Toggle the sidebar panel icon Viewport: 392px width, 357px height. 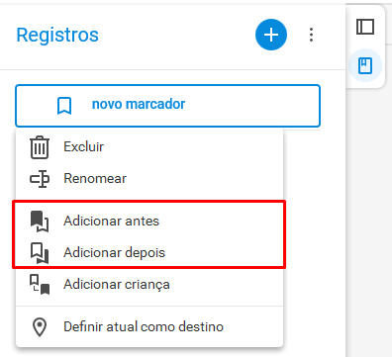click(x=365, y=27)
